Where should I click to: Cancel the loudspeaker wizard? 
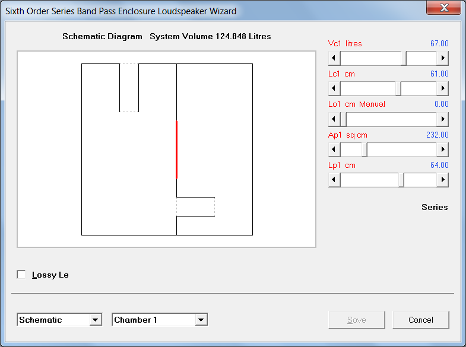click(420, 320)
